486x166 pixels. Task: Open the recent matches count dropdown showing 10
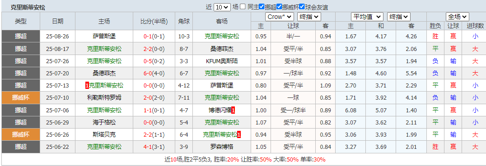point(222,7)
